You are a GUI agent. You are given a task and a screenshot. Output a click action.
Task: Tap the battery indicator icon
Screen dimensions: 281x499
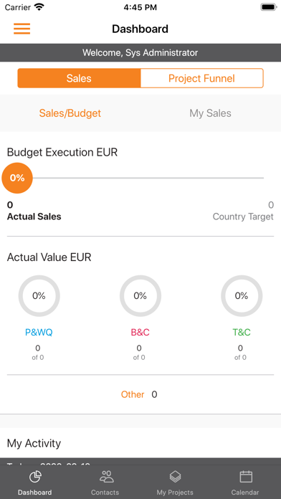tap(269, 7)
